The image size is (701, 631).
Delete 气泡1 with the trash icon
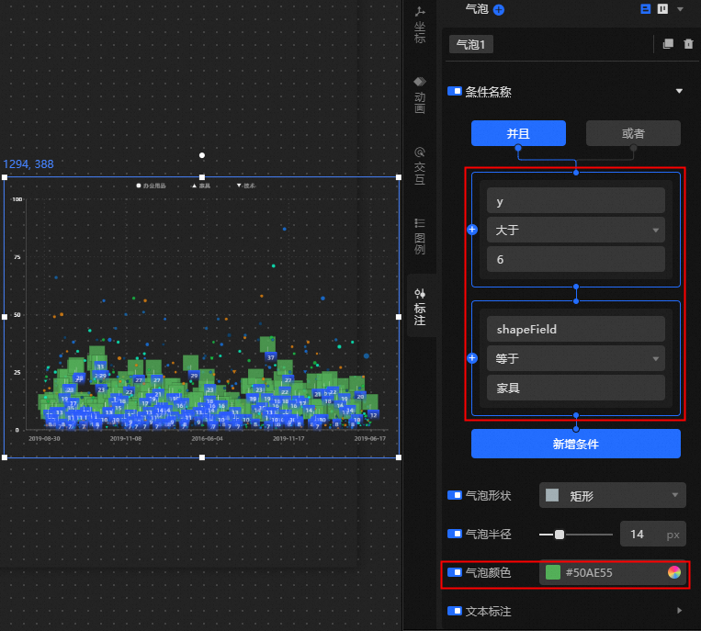point(688,43)
